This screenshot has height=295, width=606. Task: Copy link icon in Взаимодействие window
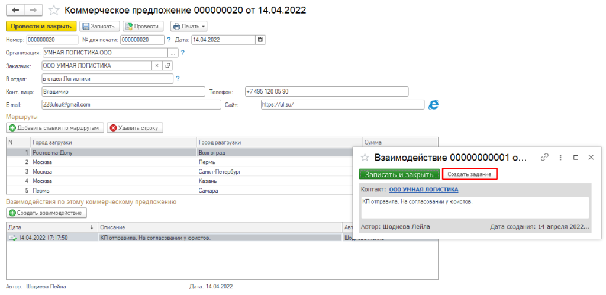[x=544, y=157]
